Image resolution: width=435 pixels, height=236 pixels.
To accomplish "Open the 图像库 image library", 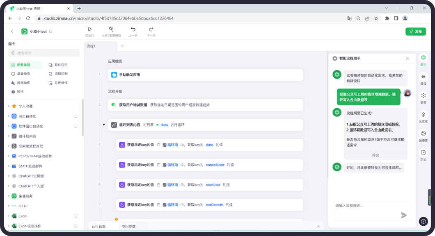I will [423, 136].
